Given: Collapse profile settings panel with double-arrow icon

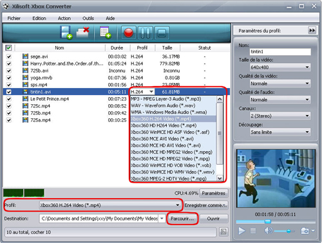Looking at the screenshot, I should pos(312,30).
